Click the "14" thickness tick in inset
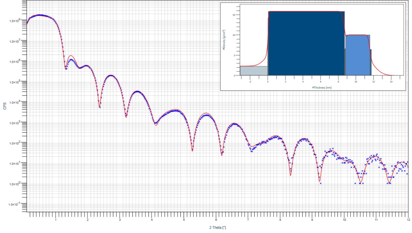The height and width of the screenshot is (233, 412). (391, 82)
